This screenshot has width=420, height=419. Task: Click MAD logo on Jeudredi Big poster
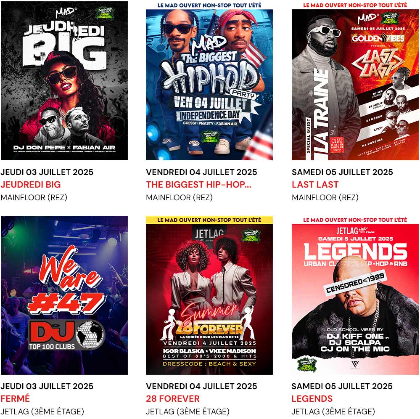(66, 12)
